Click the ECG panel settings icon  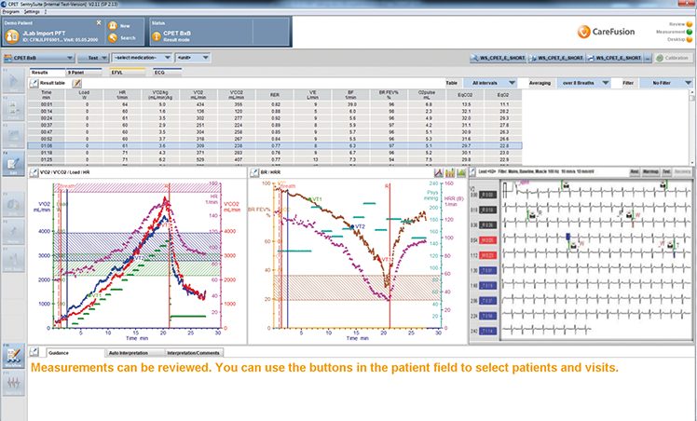coord(473,172)
